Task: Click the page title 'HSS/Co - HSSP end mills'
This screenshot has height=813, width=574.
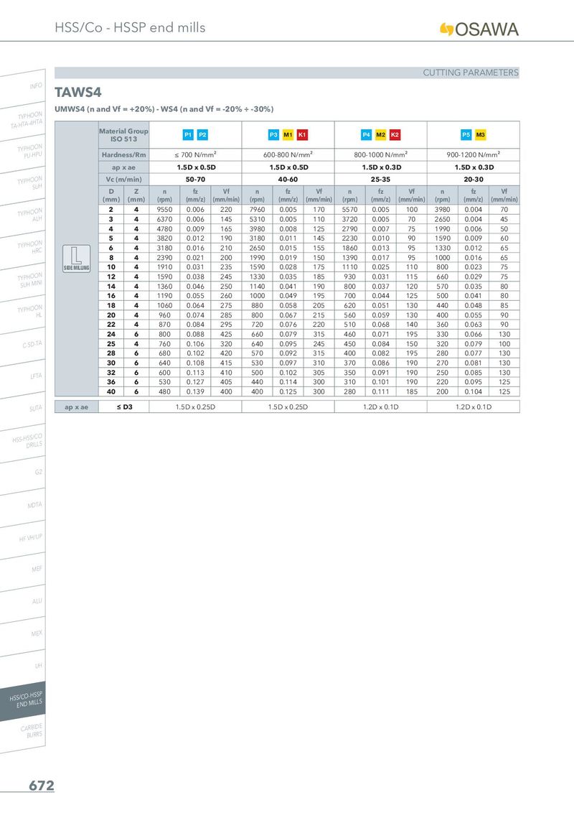Action: (x=130, y=27)
